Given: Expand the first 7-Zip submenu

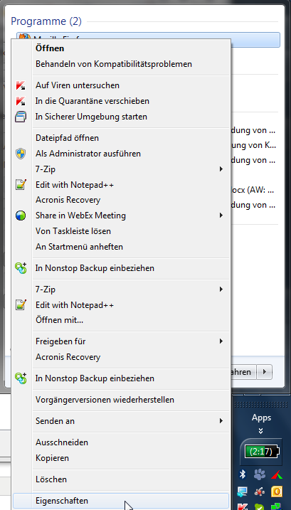Looking at the screenshot, I should click(x=221, y=169).
